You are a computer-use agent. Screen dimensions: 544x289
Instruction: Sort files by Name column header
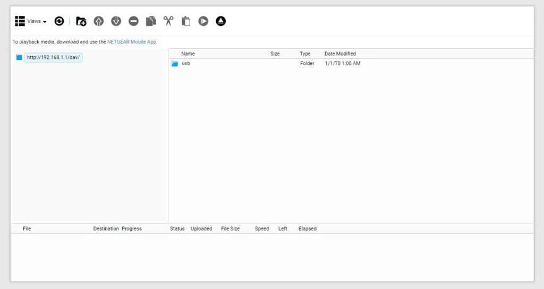pos(188,54)
